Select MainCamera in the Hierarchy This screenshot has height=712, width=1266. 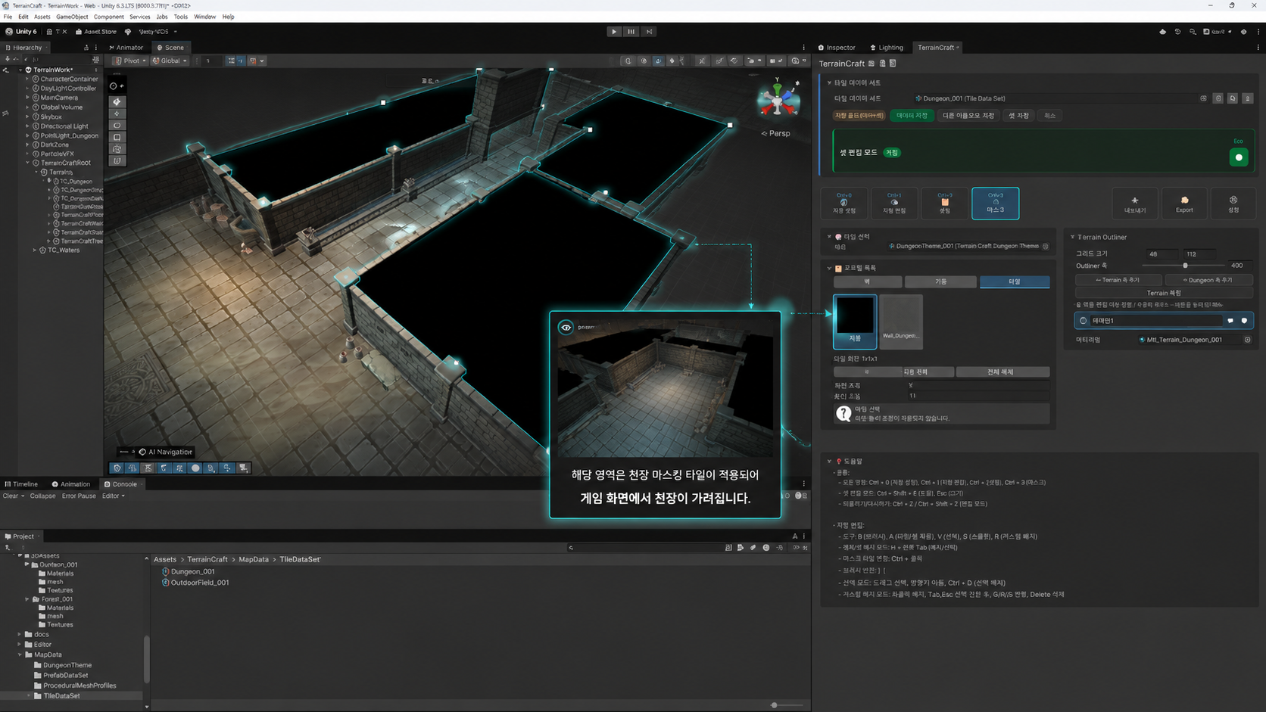(x=59, y=98)
